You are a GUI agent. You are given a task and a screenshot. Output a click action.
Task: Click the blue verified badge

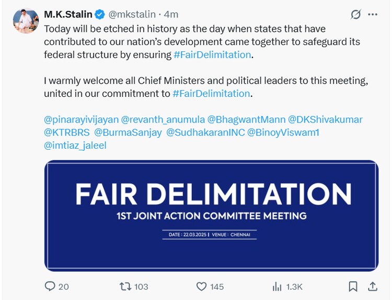click(100, 15)
